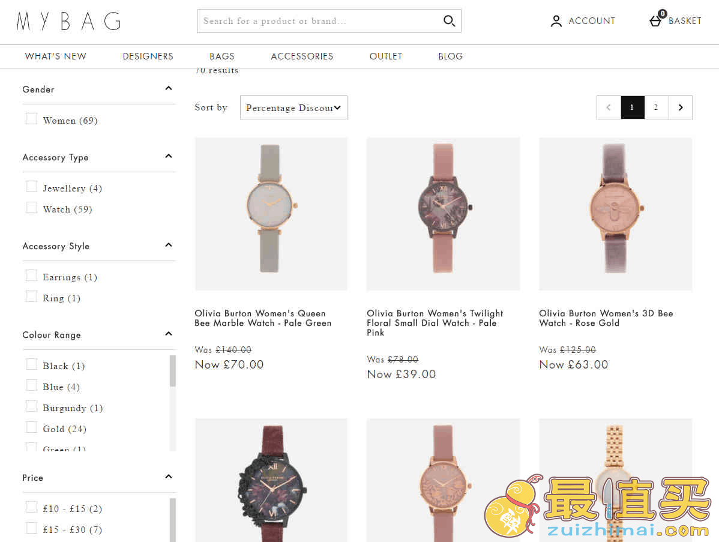The height and width of the screenshot is (542, 719).
Task: Open 3D Bee Watch Rose Gold link
Action: [x=606, y=318]
